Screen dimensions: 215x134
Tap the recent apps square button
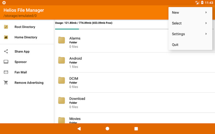point(136,129)
